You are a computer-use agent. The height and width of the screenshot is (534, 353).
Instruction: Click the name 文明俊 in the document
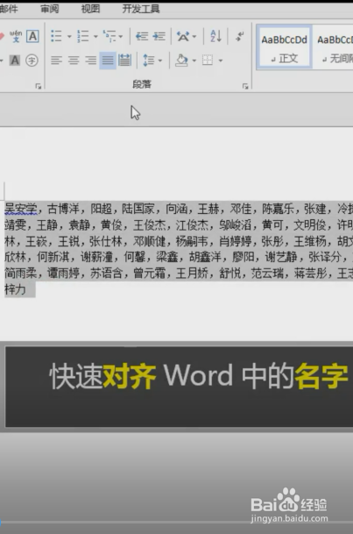click(x=310, y=224)
